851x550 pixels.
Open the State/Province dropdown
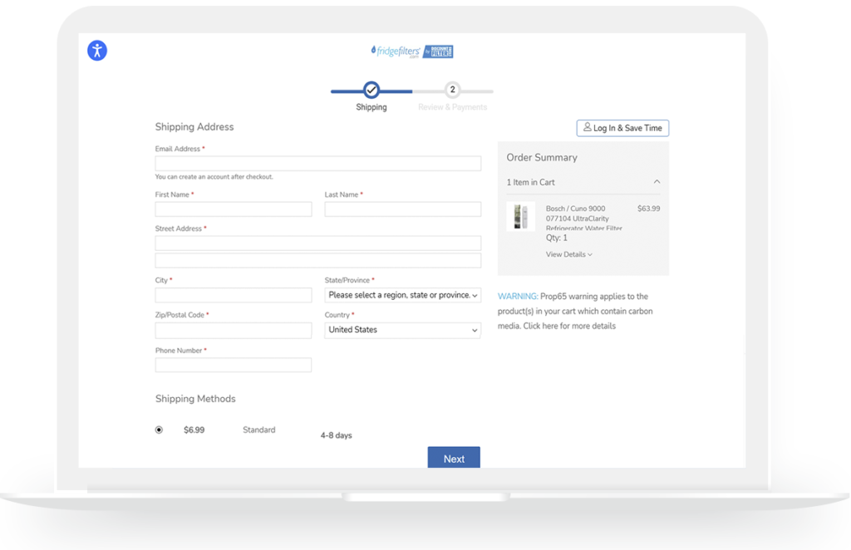402,295
